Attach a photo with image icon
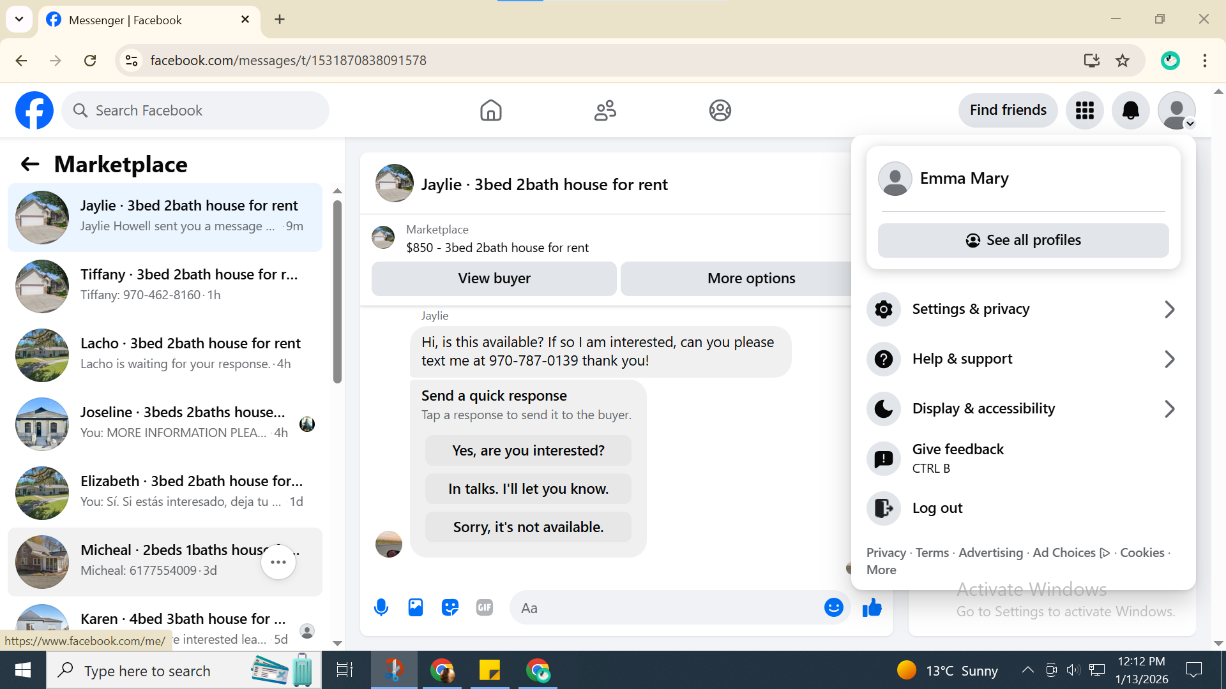Screen dimensions: 1226x689 [x=416, y=607]
